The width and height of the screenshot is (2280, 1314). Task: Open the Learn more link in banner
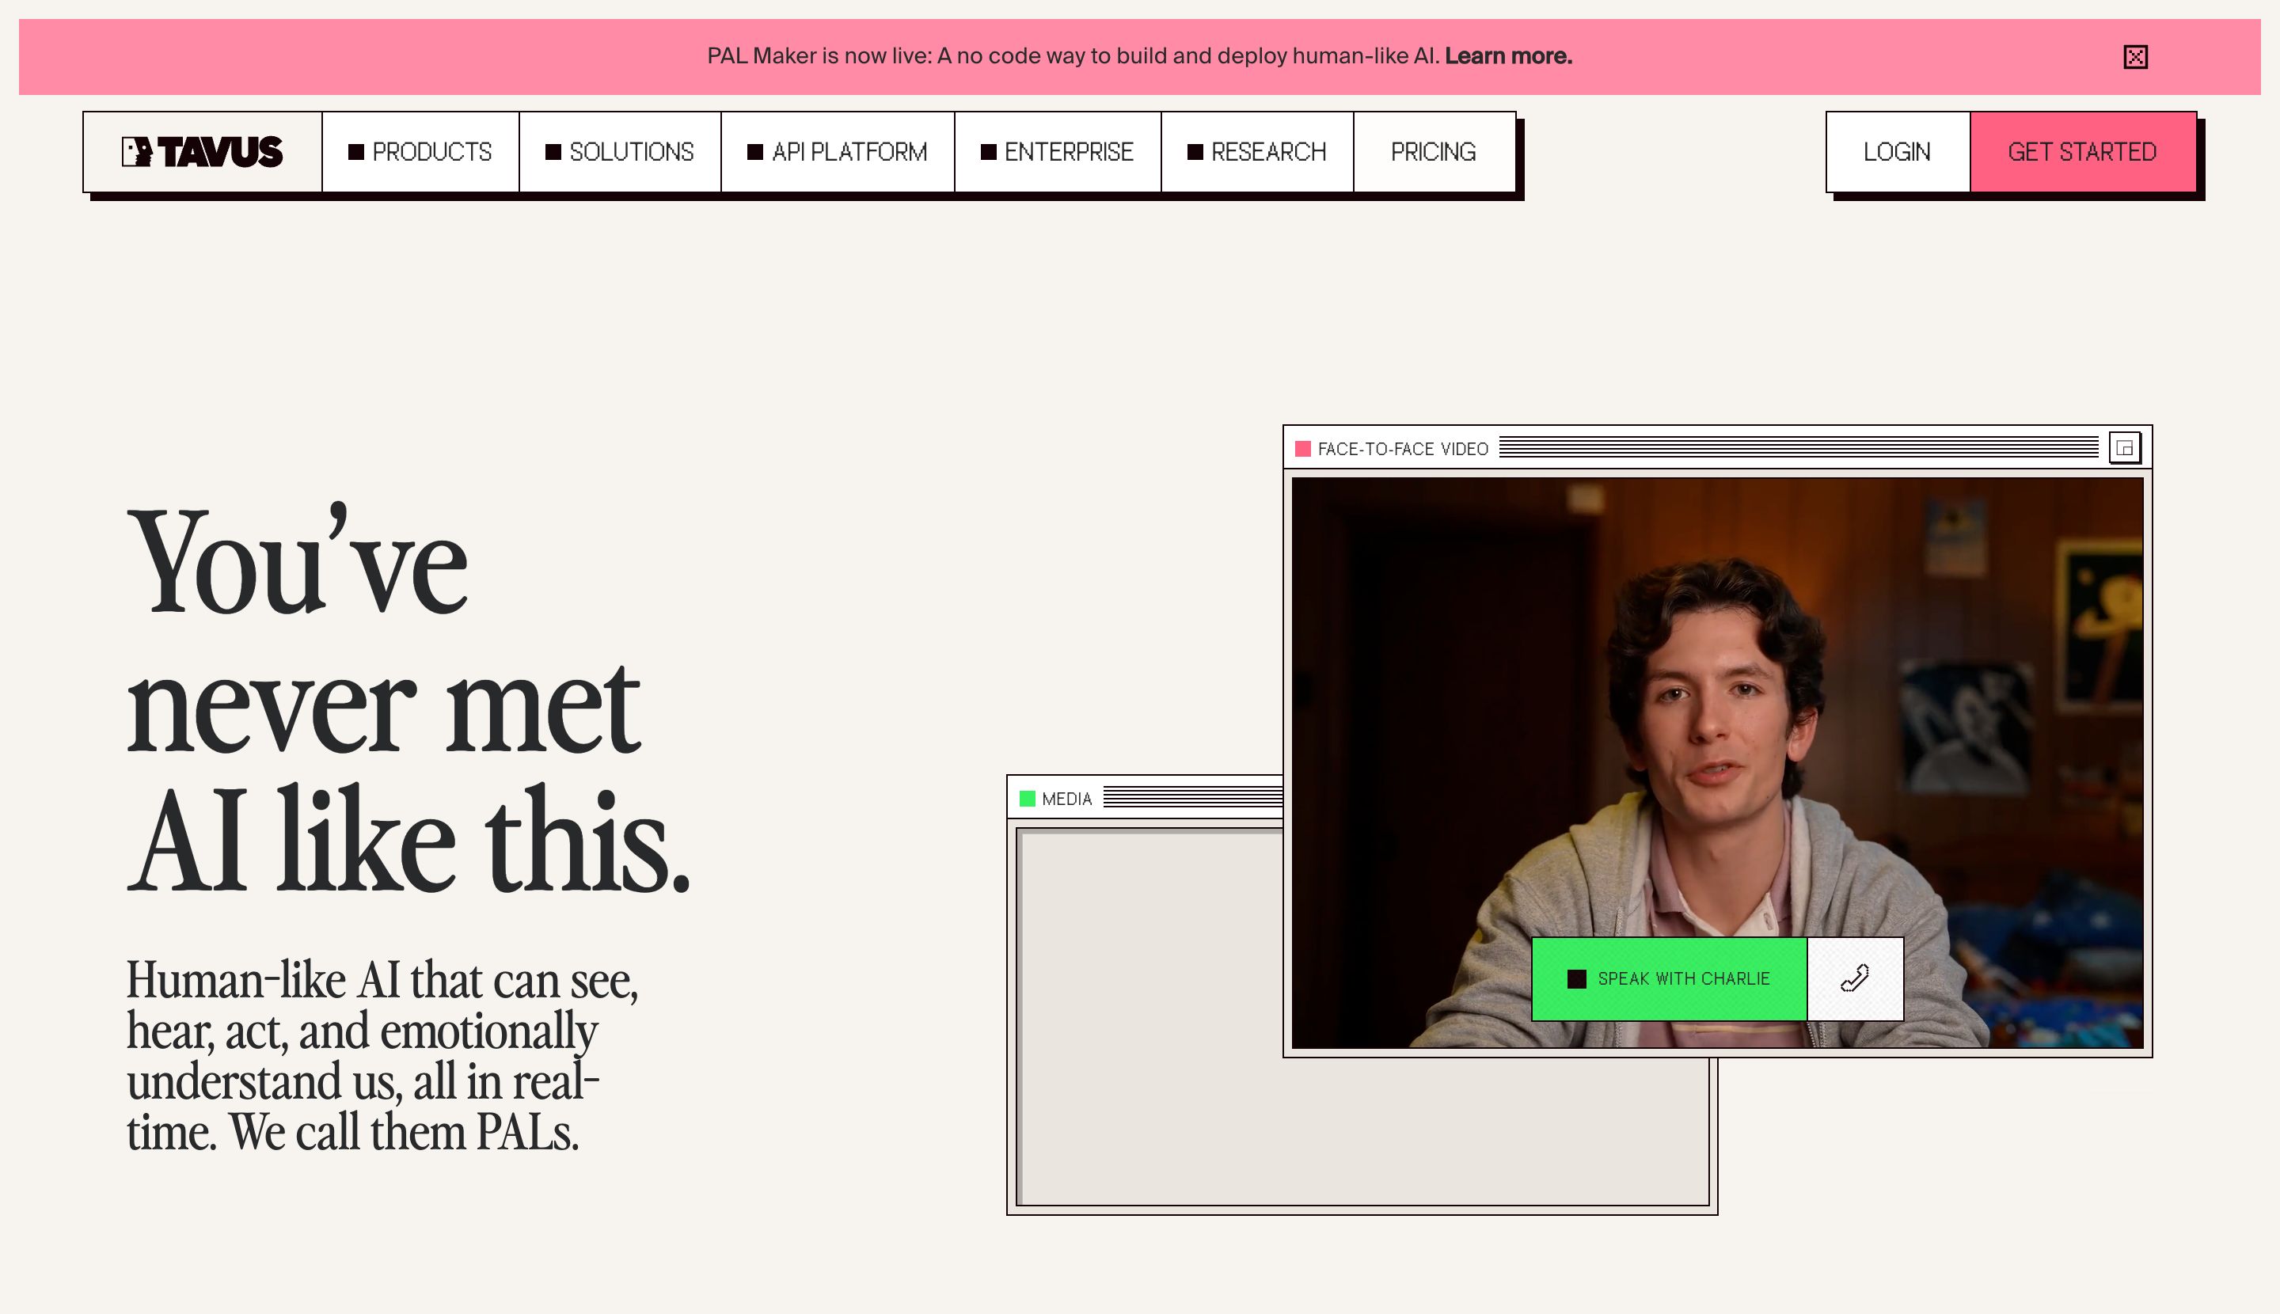pyautogui.click(x=1508, y=56)
